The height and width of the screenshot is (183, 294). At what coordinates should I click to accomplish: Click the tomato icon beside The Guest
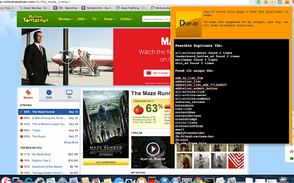(x=22, y=136)
